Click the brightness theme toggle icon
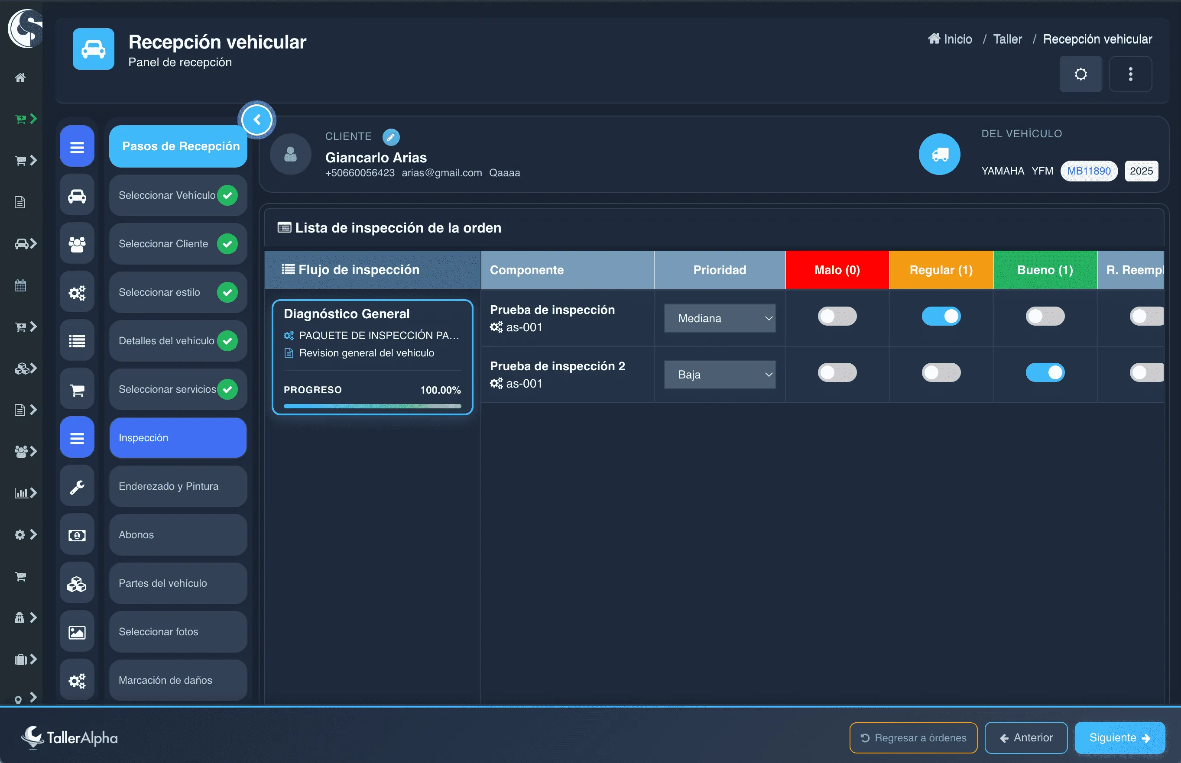 [1080, 74]
